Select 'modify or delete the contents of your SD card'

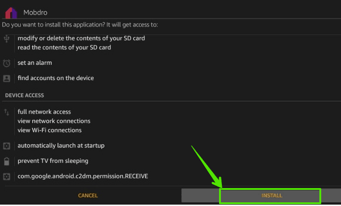click(x=81, y=38)
